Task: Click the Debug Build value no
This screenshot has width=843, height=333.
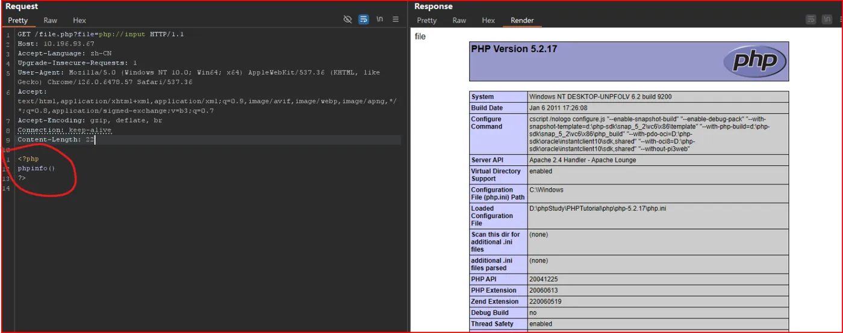Action: coord(533,313)
